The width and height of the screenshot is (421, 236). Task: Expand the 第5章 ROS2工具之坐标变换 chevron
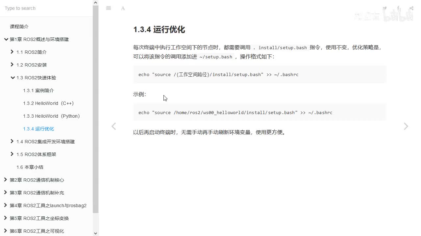tap(6, 218)
